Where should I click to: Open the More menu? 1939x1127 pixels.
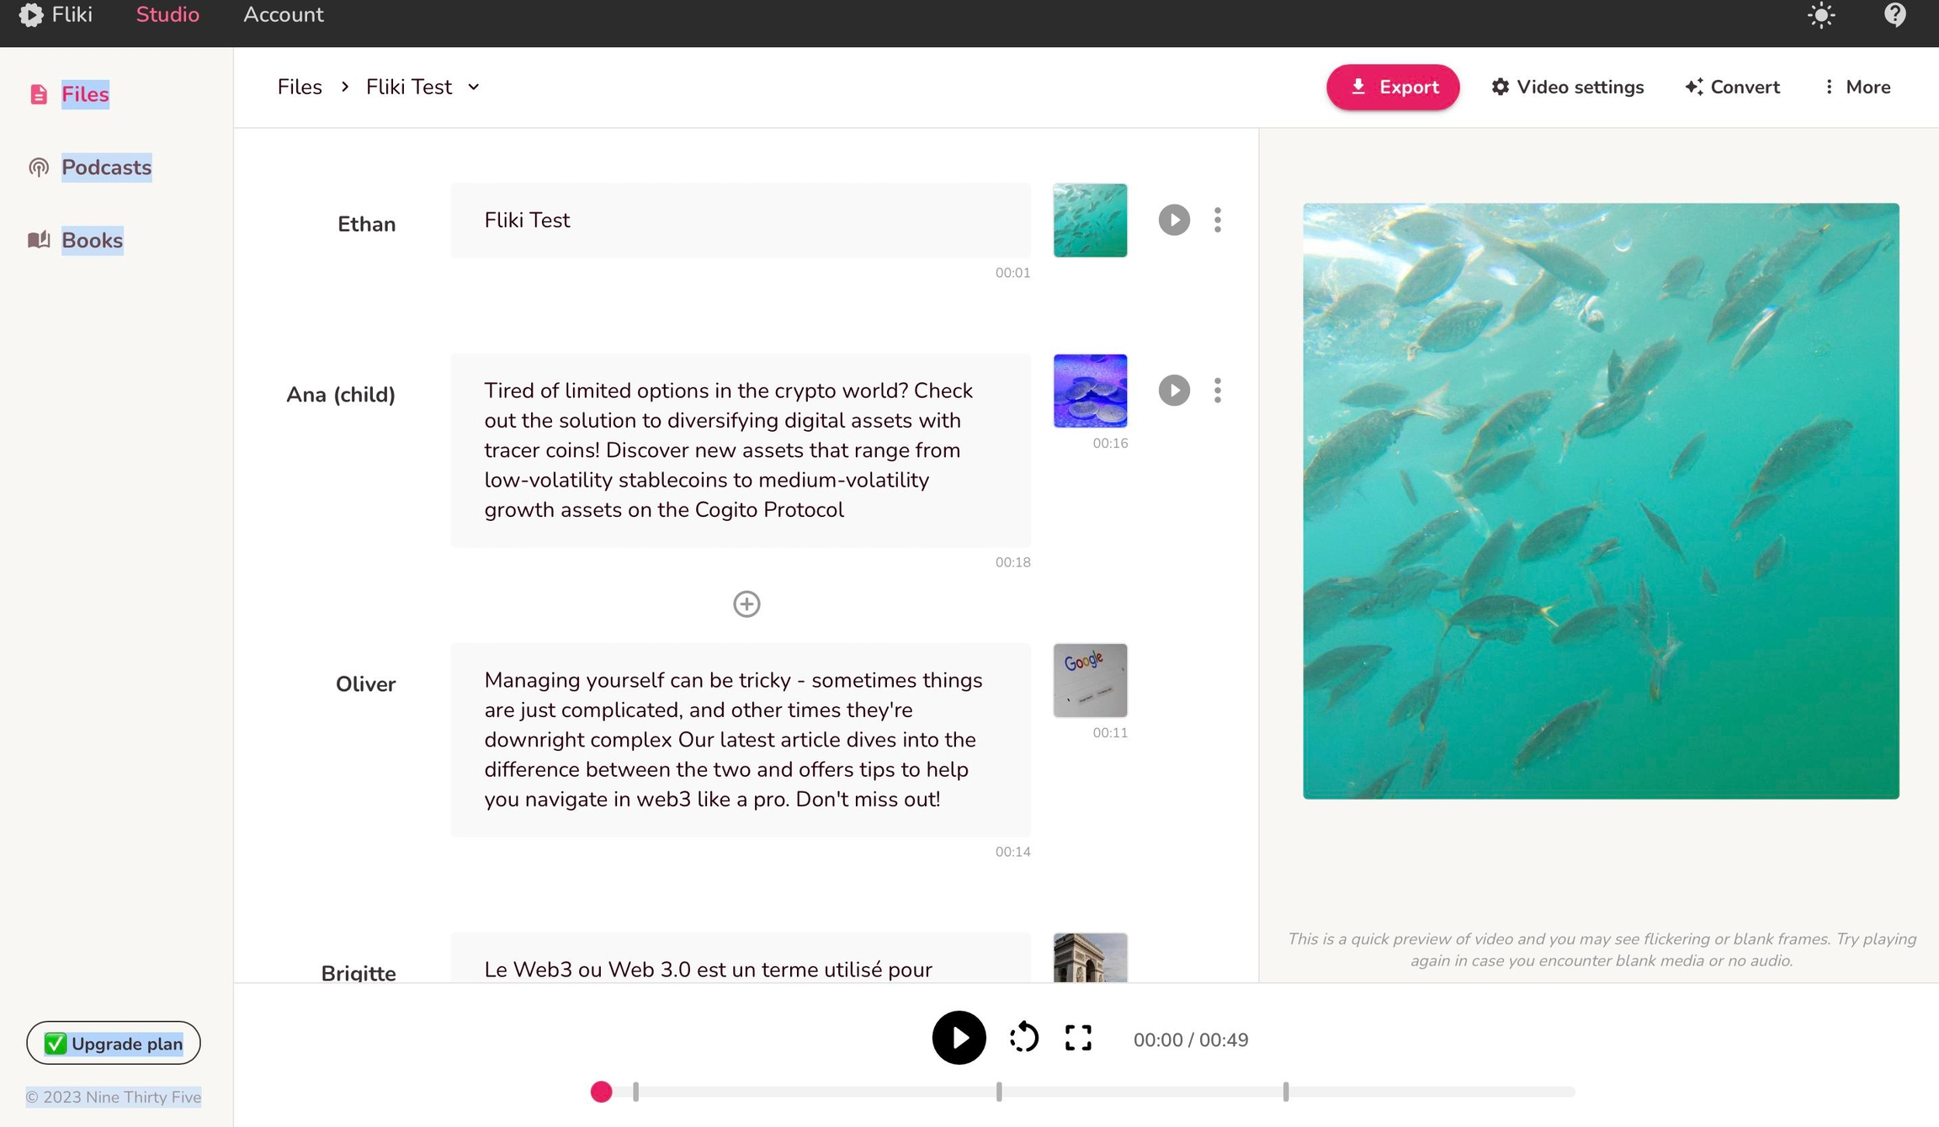pyautogui.click(x=1857, y=88)
